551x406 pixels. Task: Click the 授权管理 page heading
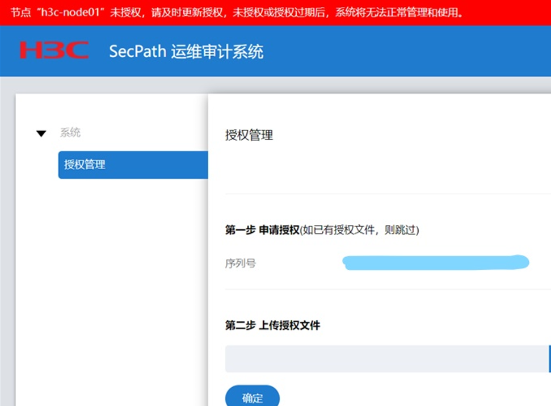pos(249,135)
